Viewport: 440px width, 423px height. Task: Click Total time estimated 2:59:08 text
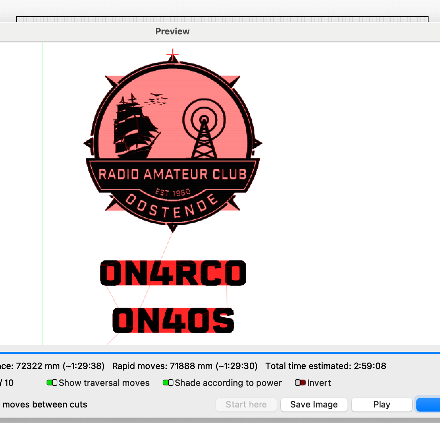point(326,366)
